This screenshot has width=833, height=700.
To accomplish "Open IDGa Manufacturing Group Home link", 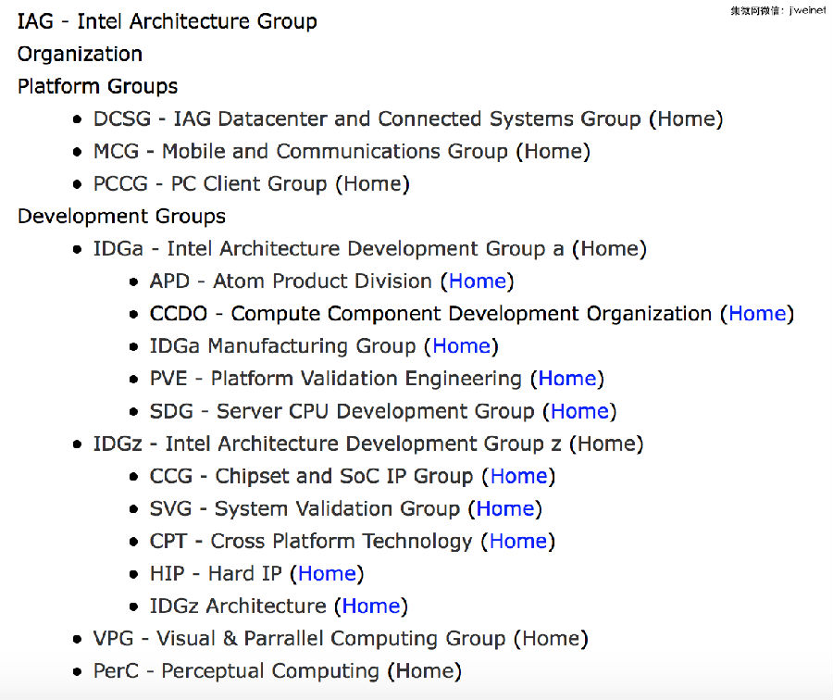I will [461, 346].
